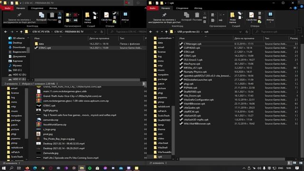Click horizontal scrollbar at bottom of vpk list

coord(232,159)
